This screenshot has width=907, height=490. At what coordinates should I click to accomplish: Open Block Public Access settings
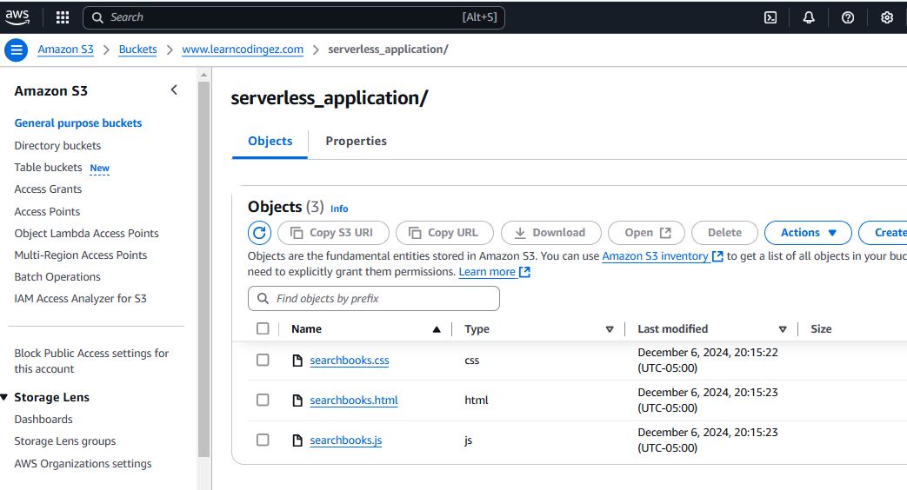pos(91,361)
